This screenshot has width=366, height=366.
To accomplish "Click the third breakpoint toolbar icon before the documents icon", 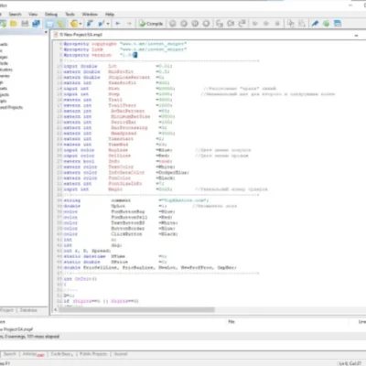I will [277, 24].
